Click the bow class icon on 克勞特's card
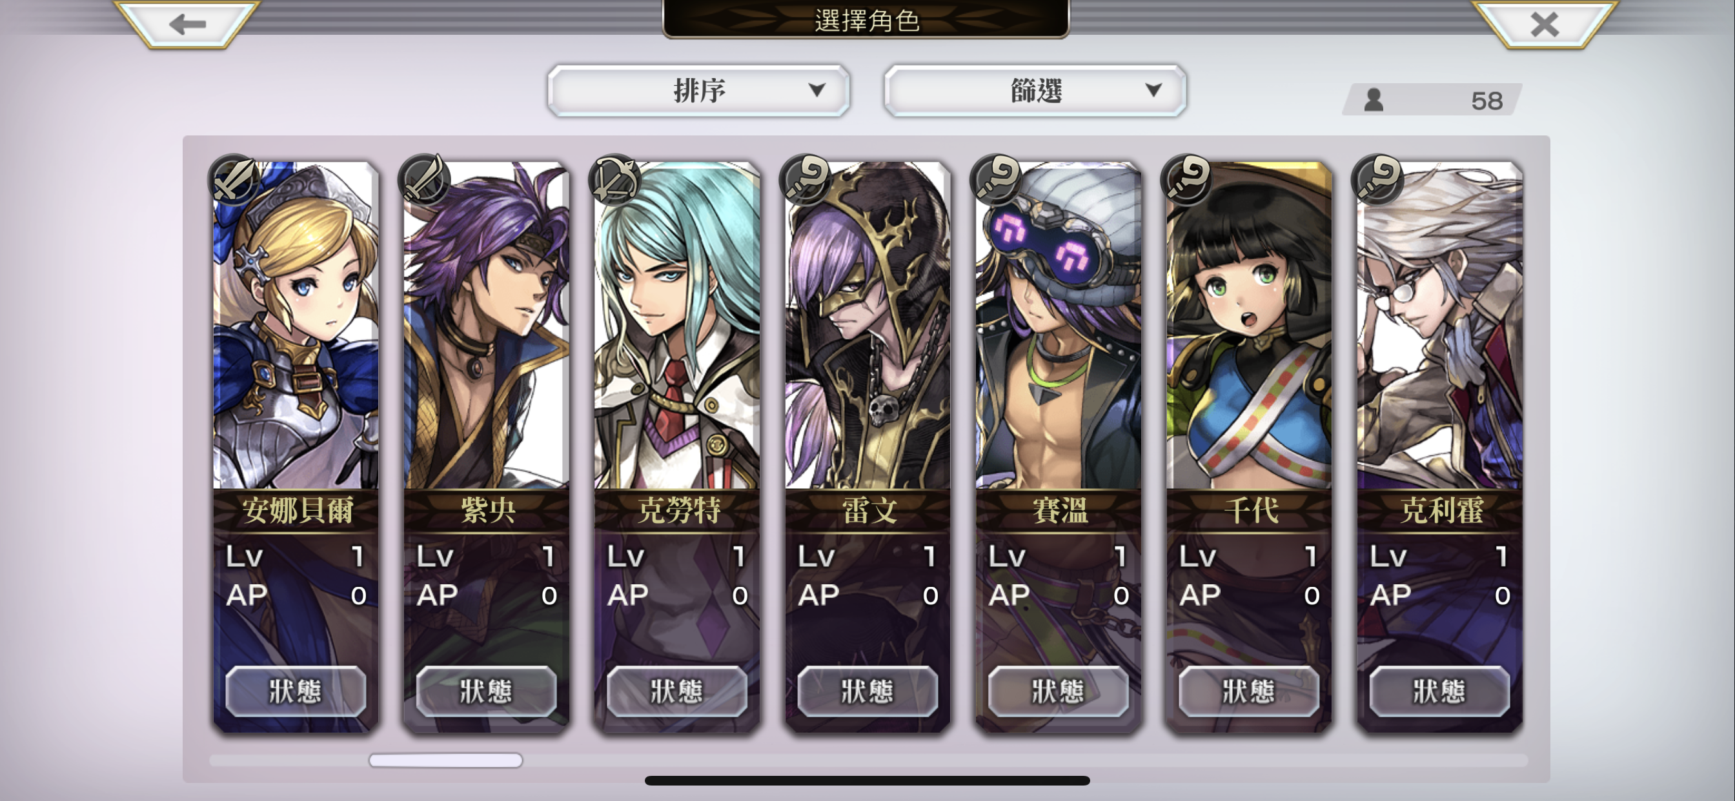This screenshot has width=1735, height=801. tap(615, 179)
